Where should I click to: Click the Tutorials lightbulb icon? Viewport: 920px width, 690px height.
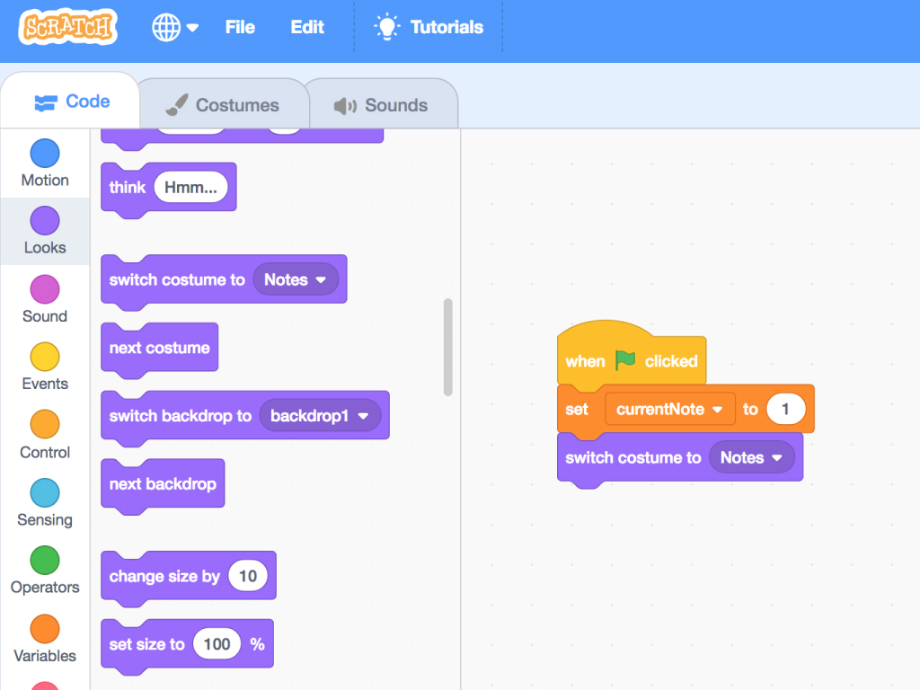click(x=386, y=27)
